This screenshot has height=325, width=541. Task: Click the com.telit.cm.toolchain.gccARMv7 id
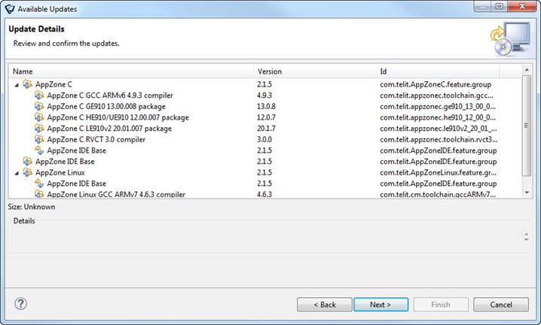438,194
